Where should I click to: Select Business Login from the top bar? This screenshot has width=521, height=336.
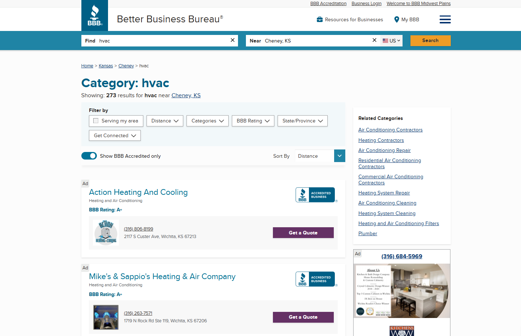tap(366, 4)
